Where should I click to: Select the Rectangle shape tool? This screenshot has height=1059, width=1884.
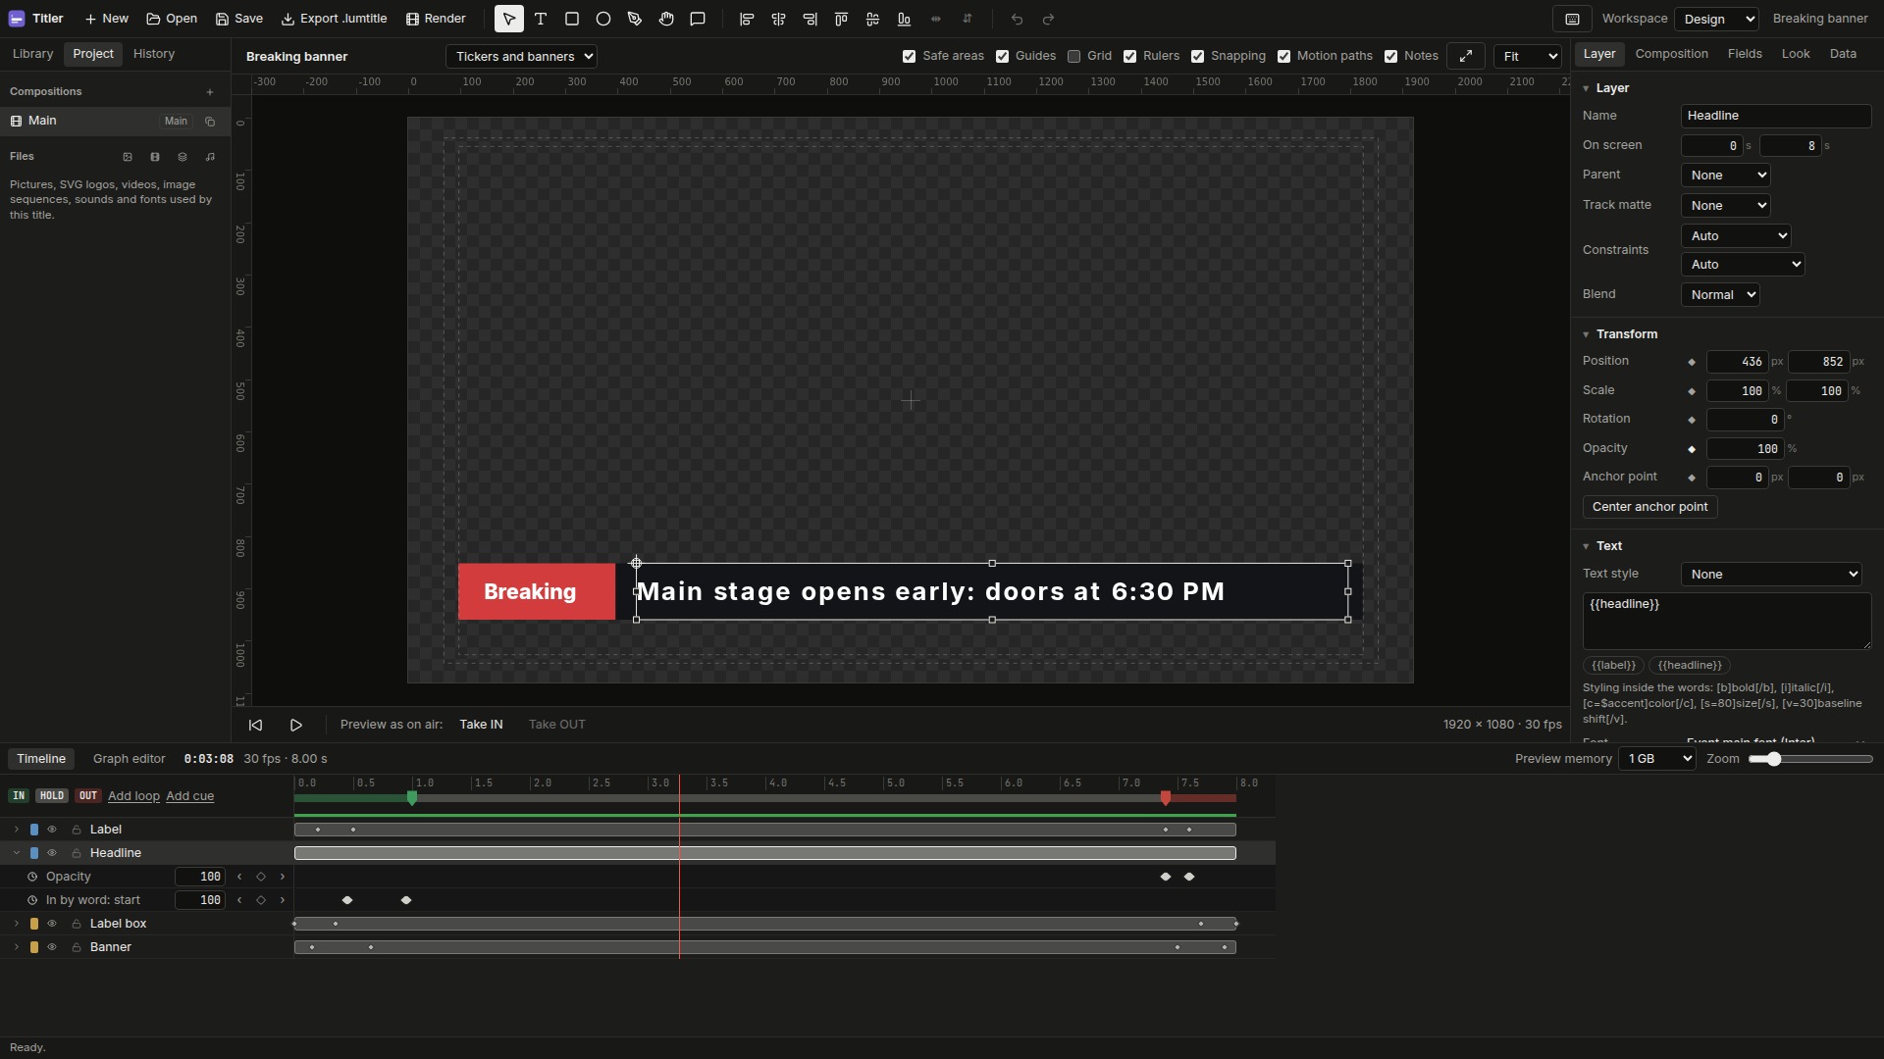572,19
